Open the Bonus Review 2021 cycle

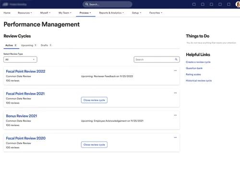click(22, 116)
